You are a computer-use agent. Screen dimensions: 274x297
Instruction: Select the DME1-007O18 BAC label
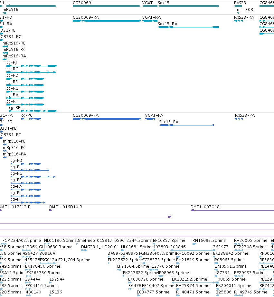[205, 207]
